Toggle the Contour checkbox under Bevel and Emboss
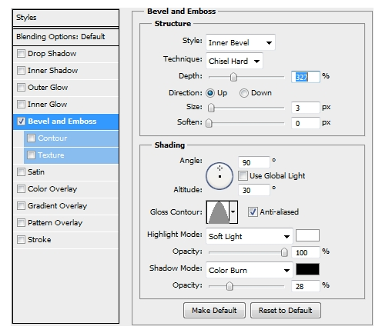Screen dimensions: 382x333 [31, 138]
